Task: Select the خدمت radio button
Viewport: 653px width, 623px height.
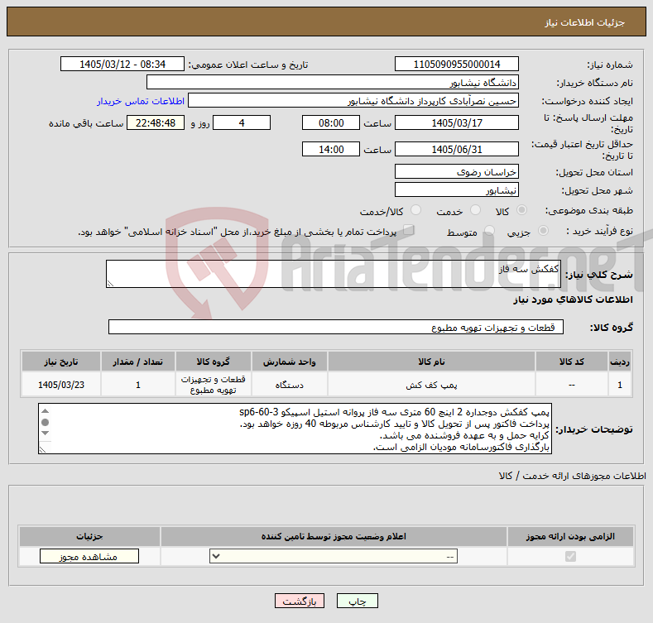Action: (475, 210)
